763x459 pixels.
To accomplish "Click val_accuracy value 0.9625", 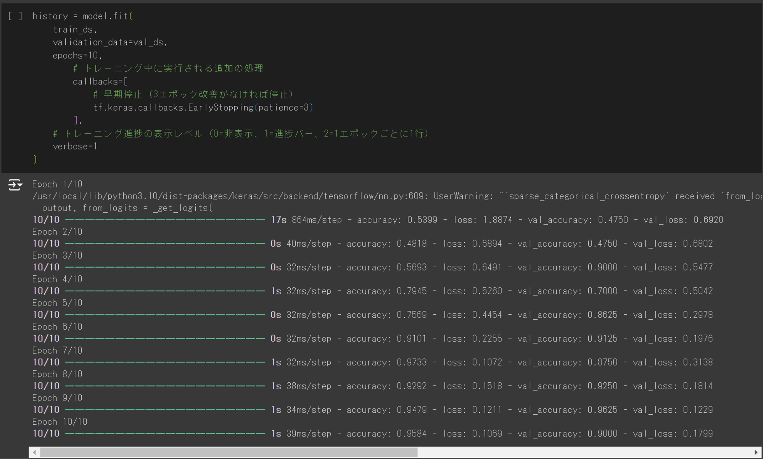I will point(602,410).
